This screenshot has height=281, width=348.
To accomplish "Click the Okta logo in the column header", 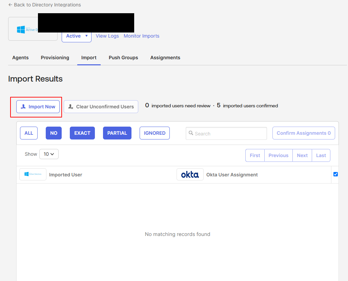I will click(x=190, y=174).
